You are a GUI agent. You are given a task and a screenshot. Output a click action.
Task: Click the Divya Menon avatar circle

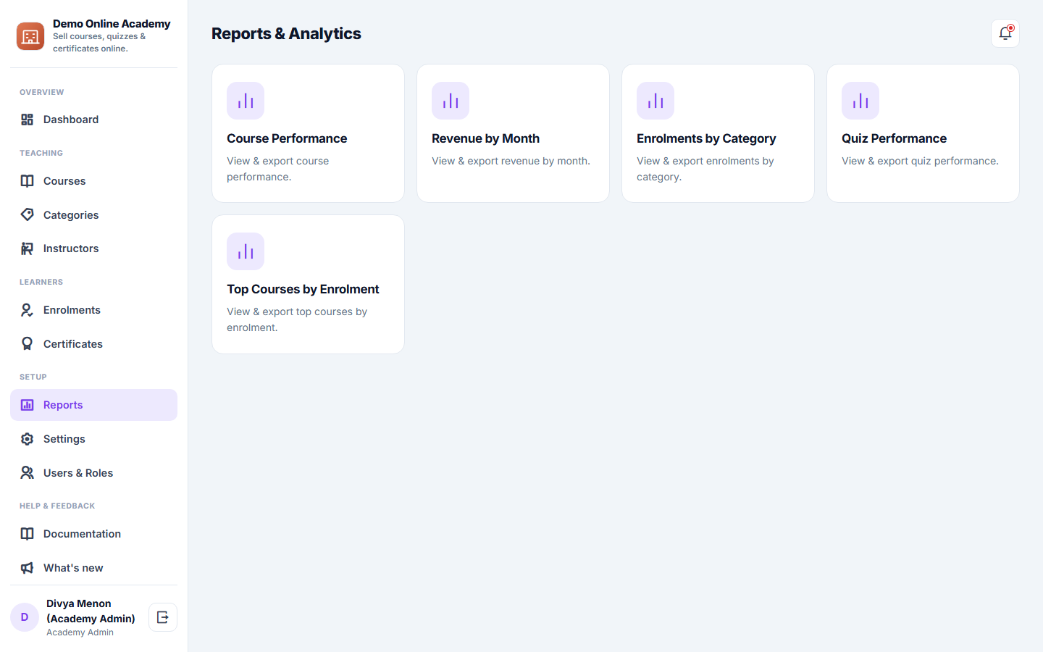[x=25, y=617]
